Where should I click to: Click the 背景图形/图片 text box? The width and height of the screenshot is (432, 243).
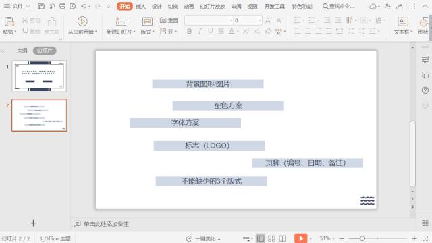point(208,84)
